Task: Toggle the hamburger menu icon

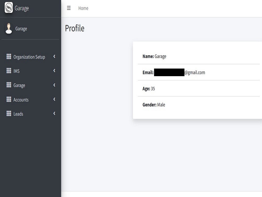Action: pos(69,8)
